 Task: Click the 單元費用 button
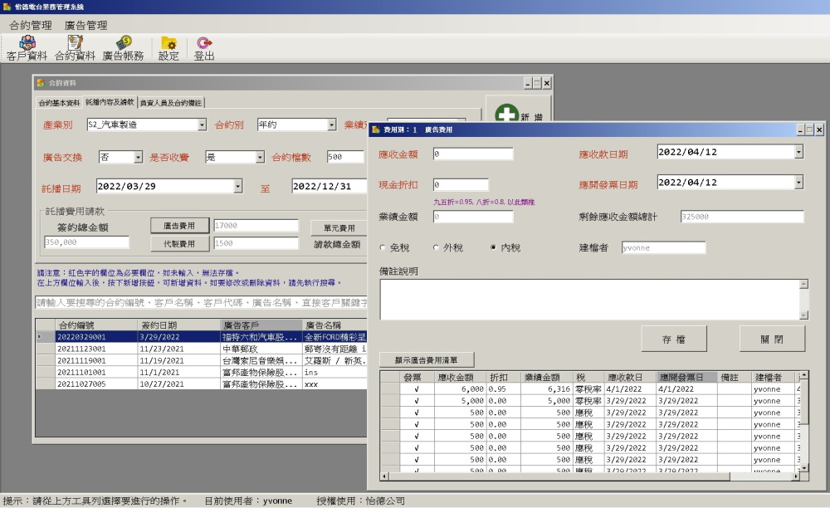339,228
